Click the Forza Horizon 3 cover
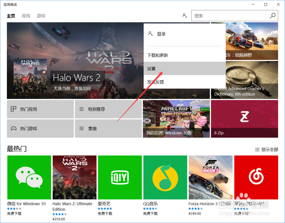The height and width of the screenshot is (223, 285). [211, 177]
